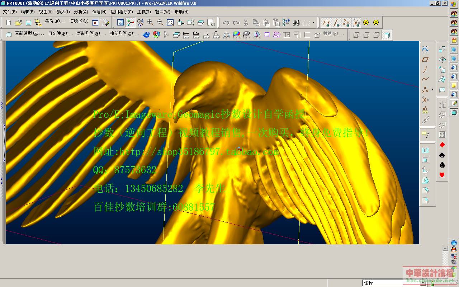The image size is (459, 287).
Task: Create a new file with the blank page icon
Action: tap(9, 23)
